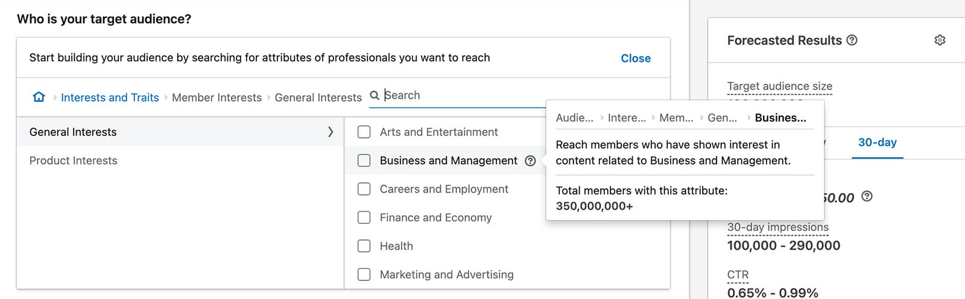
Task: Check the Business and Management checkbox
Action: pos(364,161)
